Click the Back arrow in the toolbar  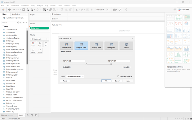coord(9,10)
